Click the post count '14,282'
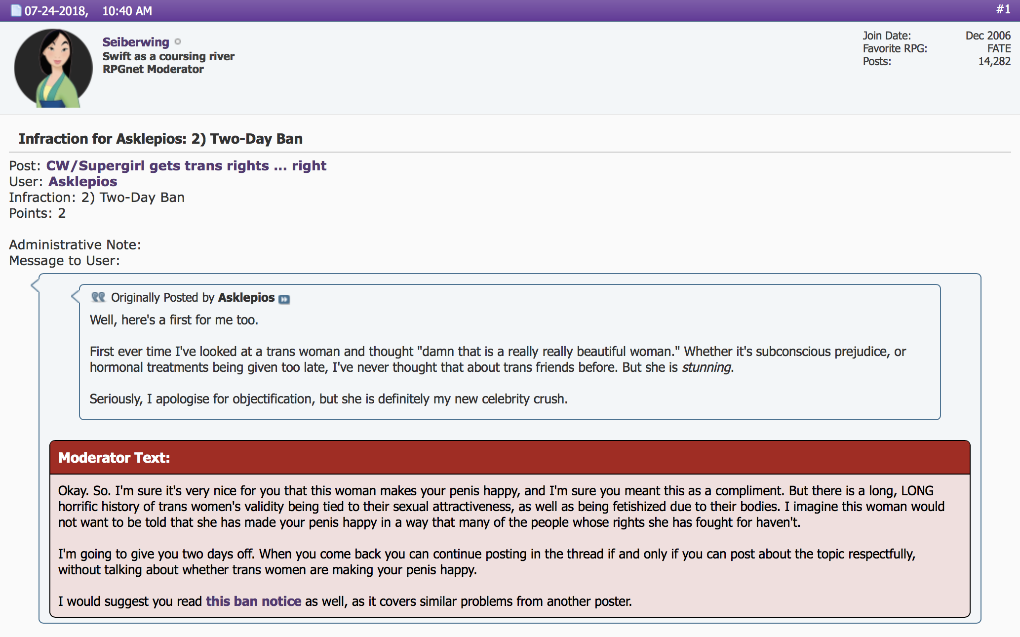This screenshot has height=637, width=1020. (x=994, y=61)
